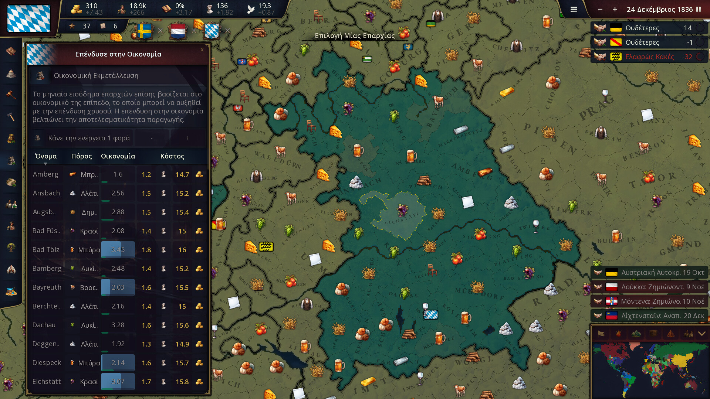
Task: Sort provinces by Οικονομία column
Action: pos(118,156)
